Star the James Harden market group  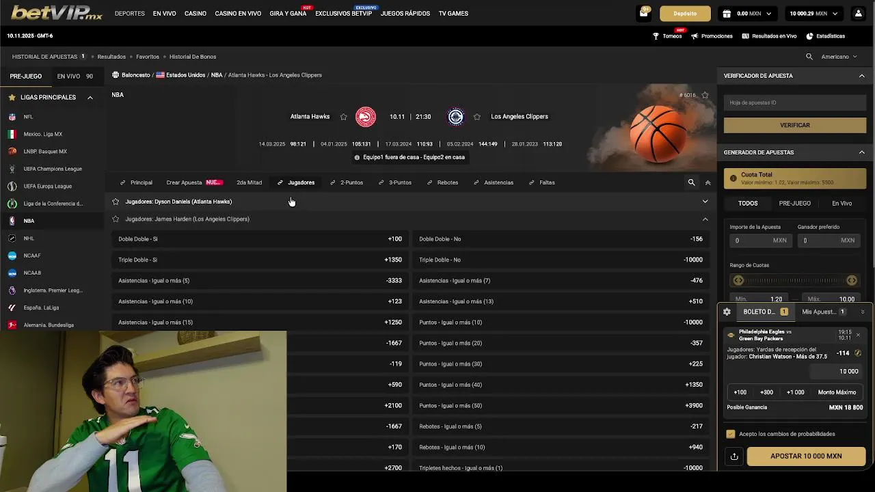tap(116, 219)
